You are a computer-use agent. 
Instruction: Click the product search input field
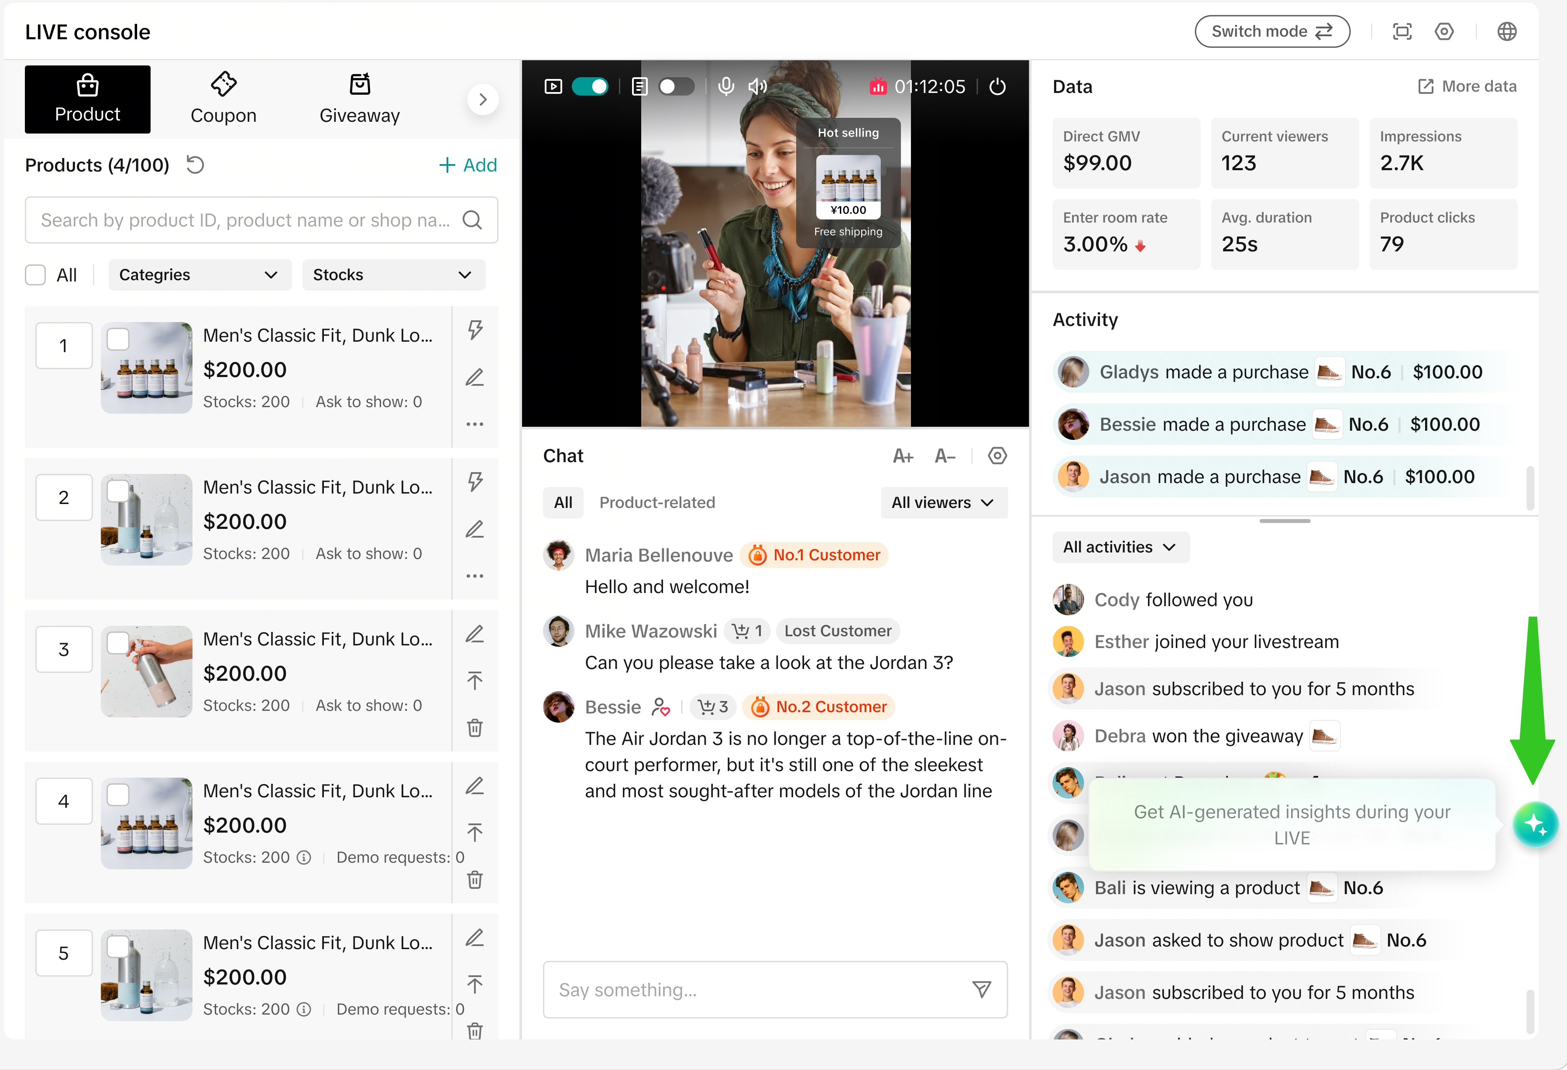[261, 220]
